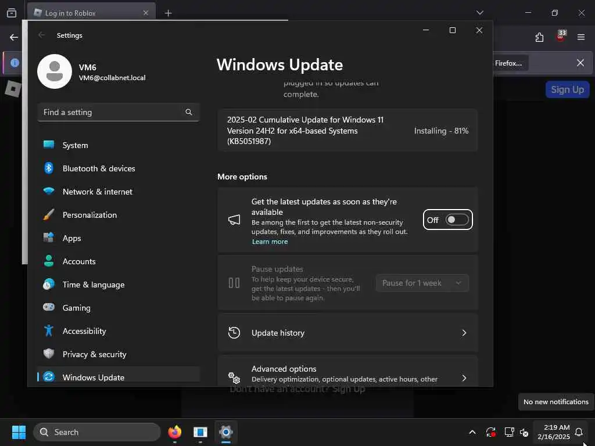Viewport: 595px width, 446px height.
Task: Open Firefox list all tabs dropdown
Action: pyautogui.click(x=479, y=13)
